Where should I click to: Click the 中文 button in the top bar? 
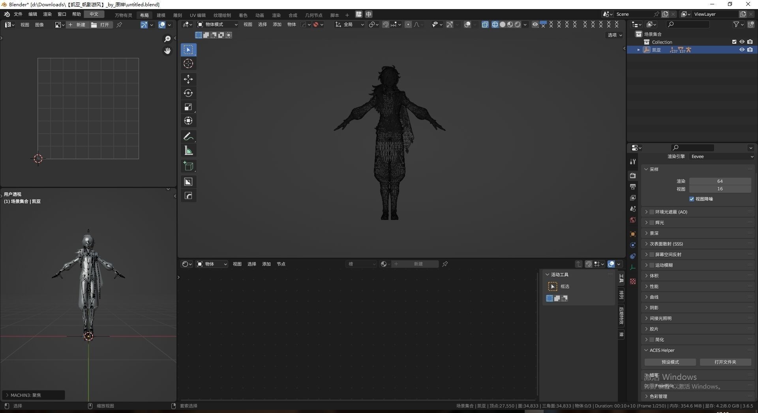pyautogui.click(x=94, y=14)
